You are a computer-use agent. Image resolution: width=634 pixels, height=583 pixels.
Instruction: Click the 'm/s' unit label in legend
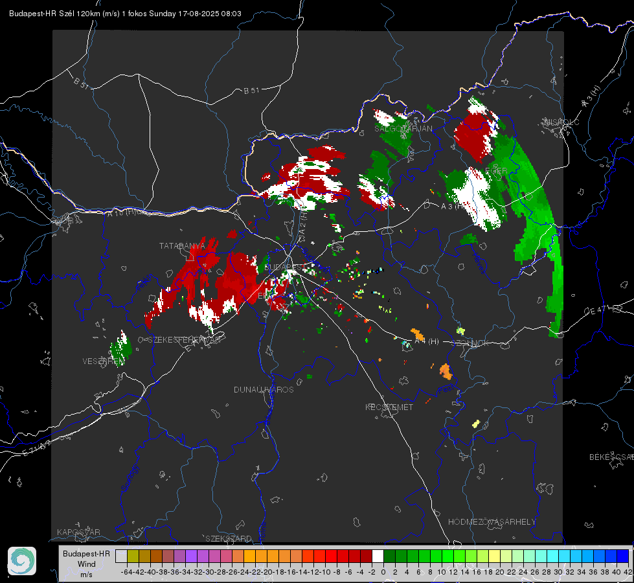point(86,574)
